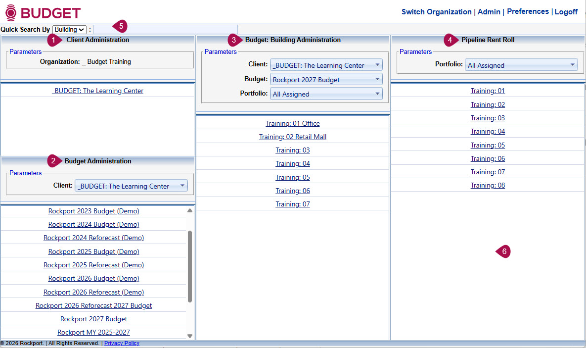The width and height of the screenshot is (586, 348).
Task: Open Rockport 2027 Budget in budget list
Action: click(x=94, y=319)
